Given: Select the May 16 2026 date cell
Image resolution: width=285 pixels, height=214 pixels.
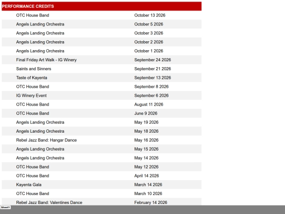Looking at the screenshot, I should (x=146, y=140).
